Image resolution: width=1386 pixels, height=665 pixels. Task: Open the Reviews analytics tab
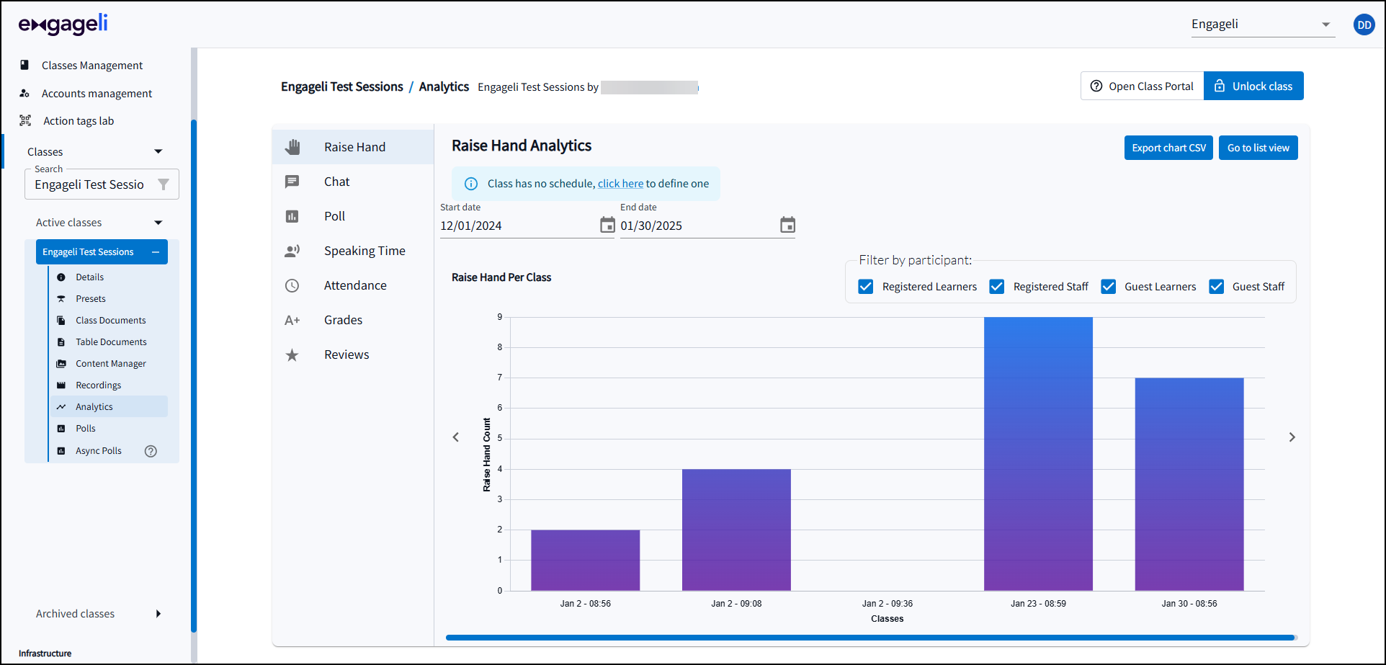coord(353,354)
